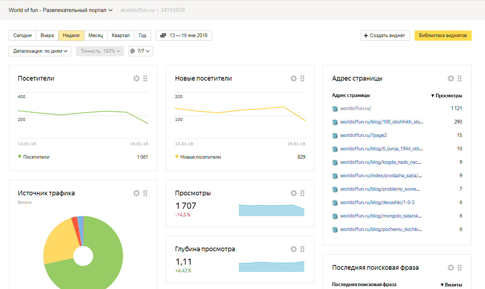
Task: Open worldoffun.ru/blog/problemy_sovre link
Action: 380,189
